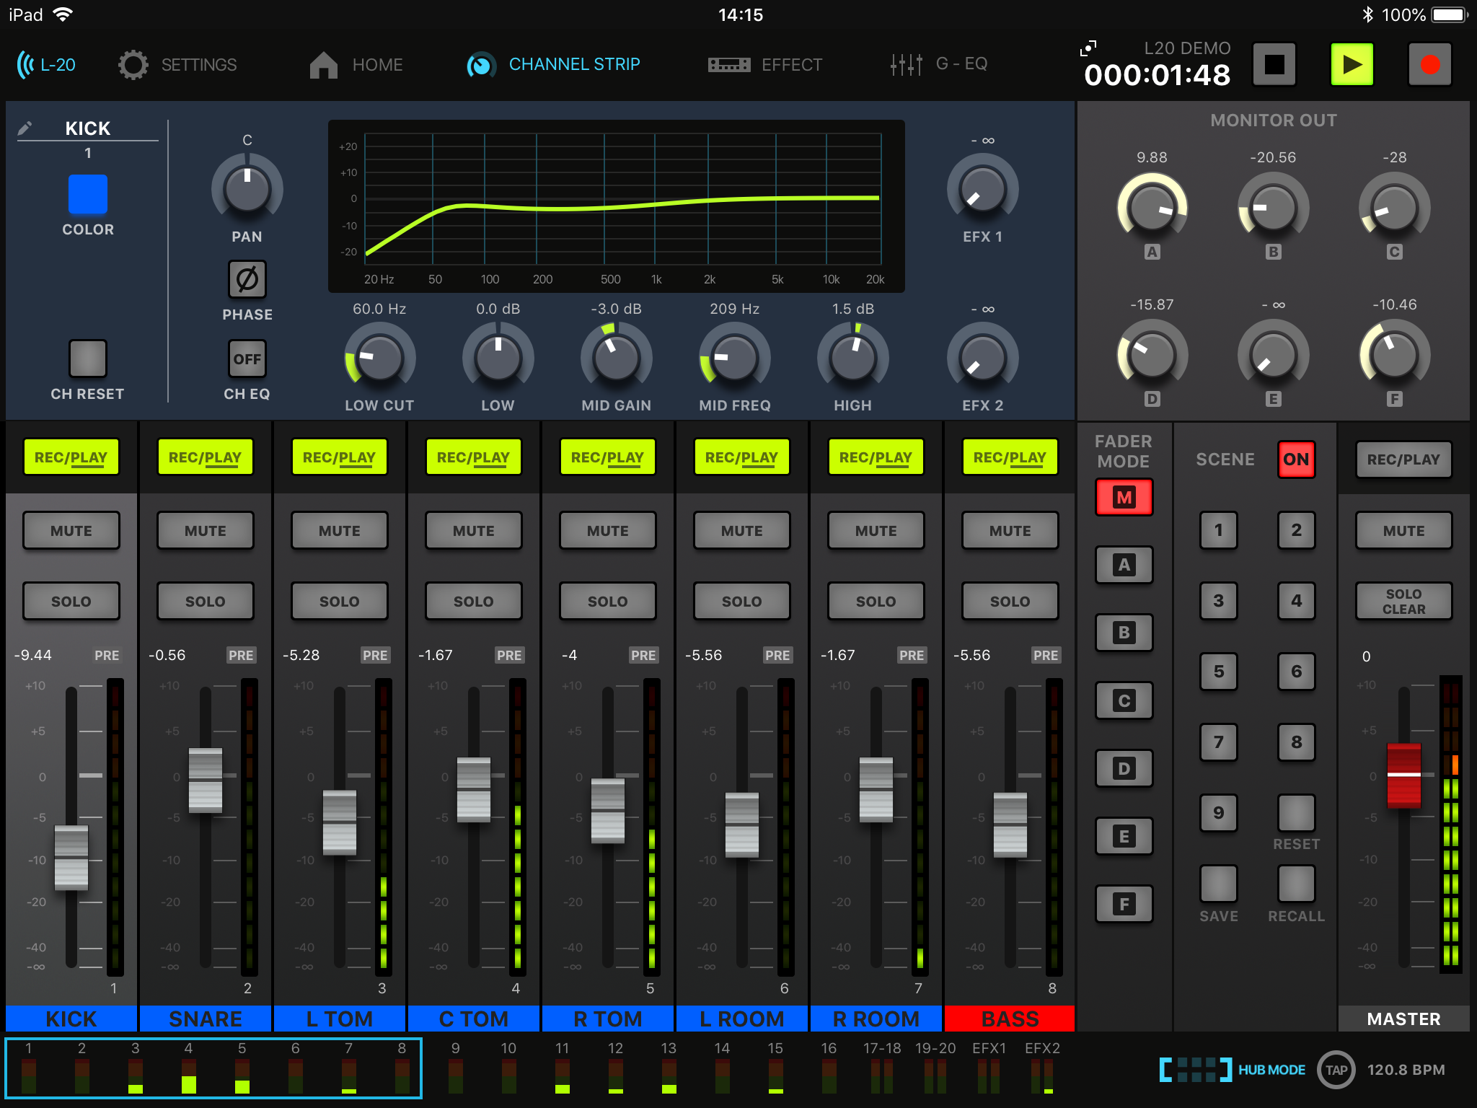Turn off the SCENE ON toggle

tap(1295, 460)
